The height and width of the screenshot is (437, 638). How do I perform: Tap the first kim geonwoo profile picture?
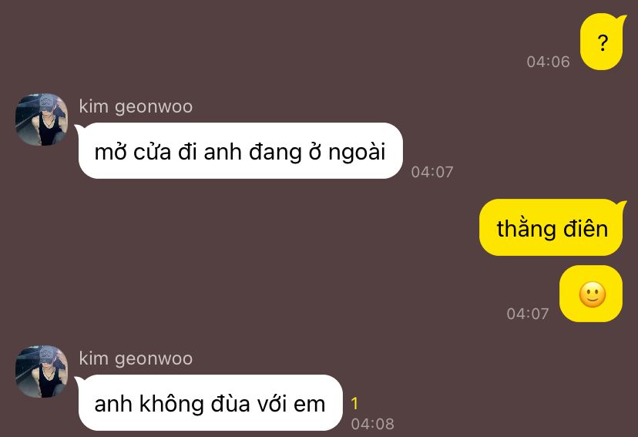(x=42, y=119)
